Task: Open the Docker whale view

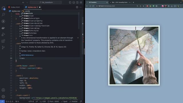Action: pyautogui.click(x=3, y=28)
